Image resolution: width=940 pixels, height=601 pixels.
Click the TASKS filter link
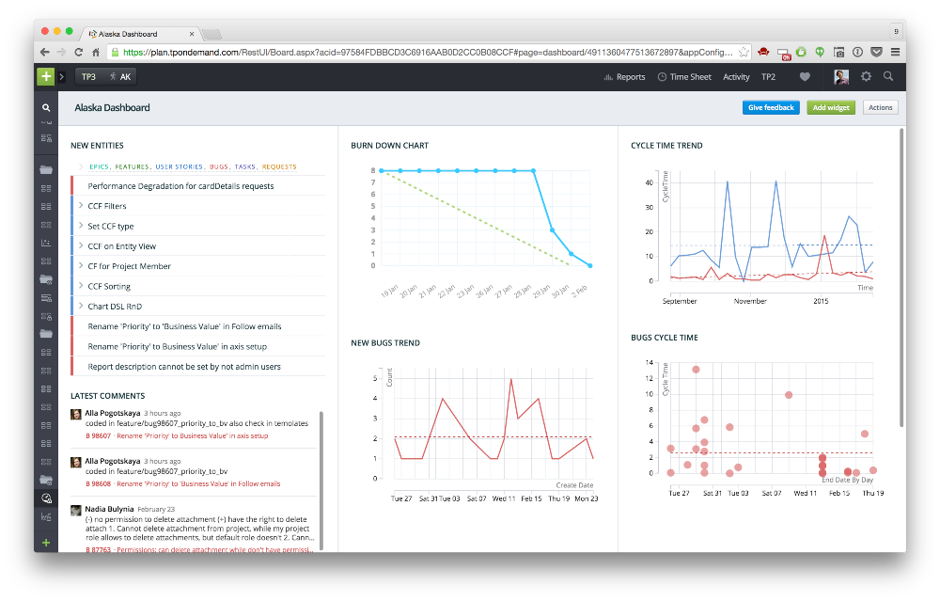click(x=245, y=166)
